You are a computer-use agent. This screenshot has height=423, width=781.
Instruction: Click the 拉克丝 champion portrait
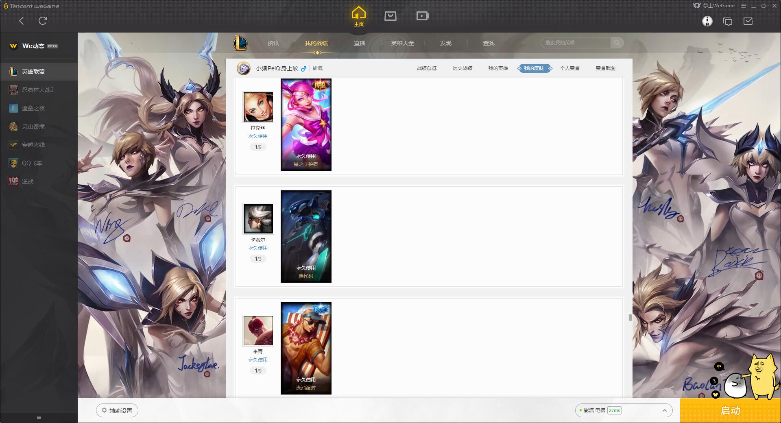click(258, 107)
